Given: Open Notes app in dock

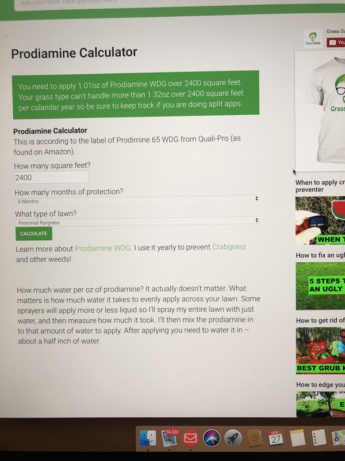Looking at the screenshot, I should (x=297, y=438).
